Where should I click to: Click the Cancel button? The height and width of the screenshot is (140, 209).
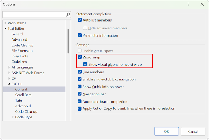193,131
